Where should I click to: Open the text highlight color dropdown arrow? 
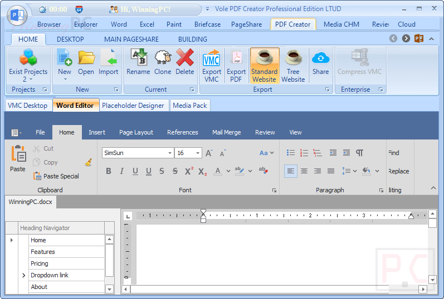(x=250, y=171)
